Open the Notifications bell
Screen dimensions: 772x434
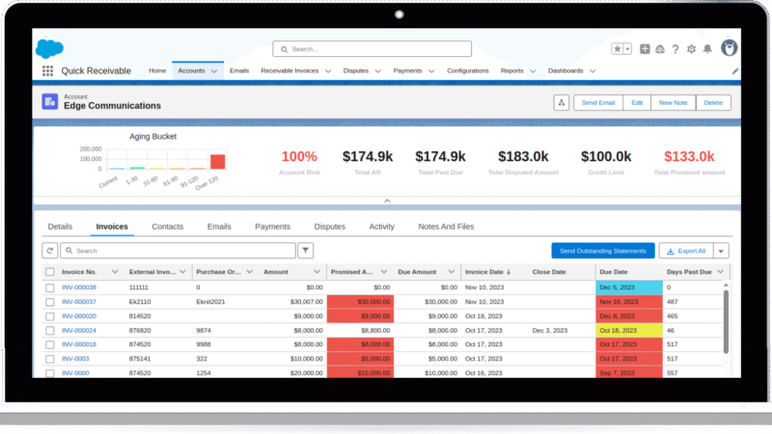click(x=707, y=49)
